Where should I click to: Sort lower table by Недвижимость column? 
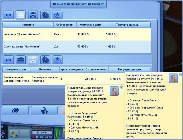17,69
